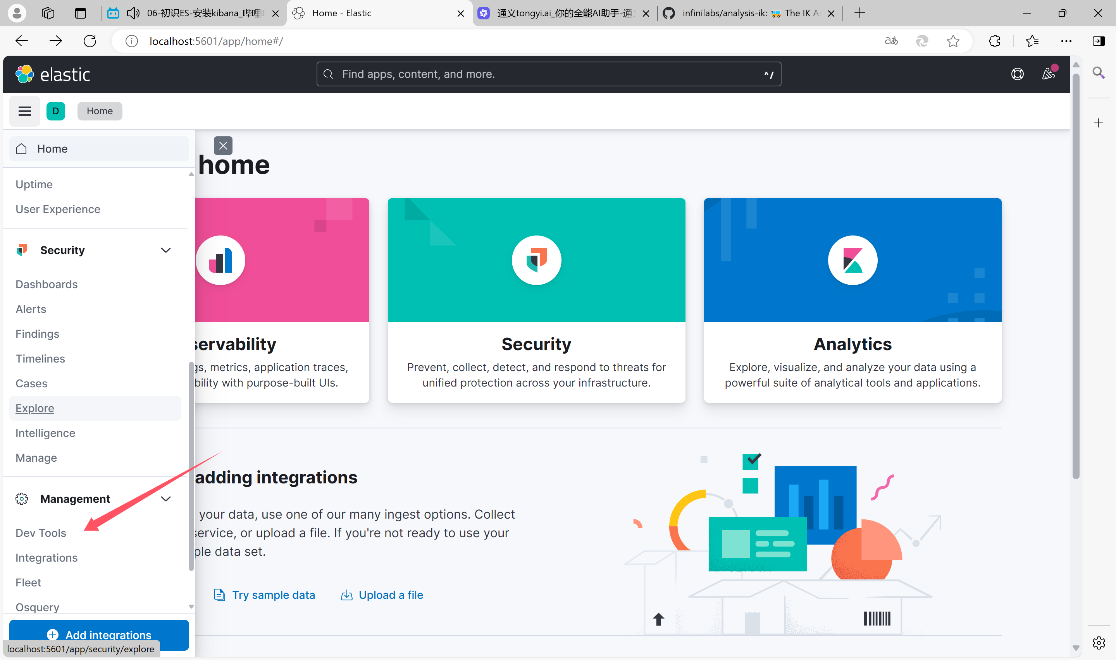Screen dimensions: 1116x660
Task: Mute audio on the kibana video tab
Action: coord(133,13)
